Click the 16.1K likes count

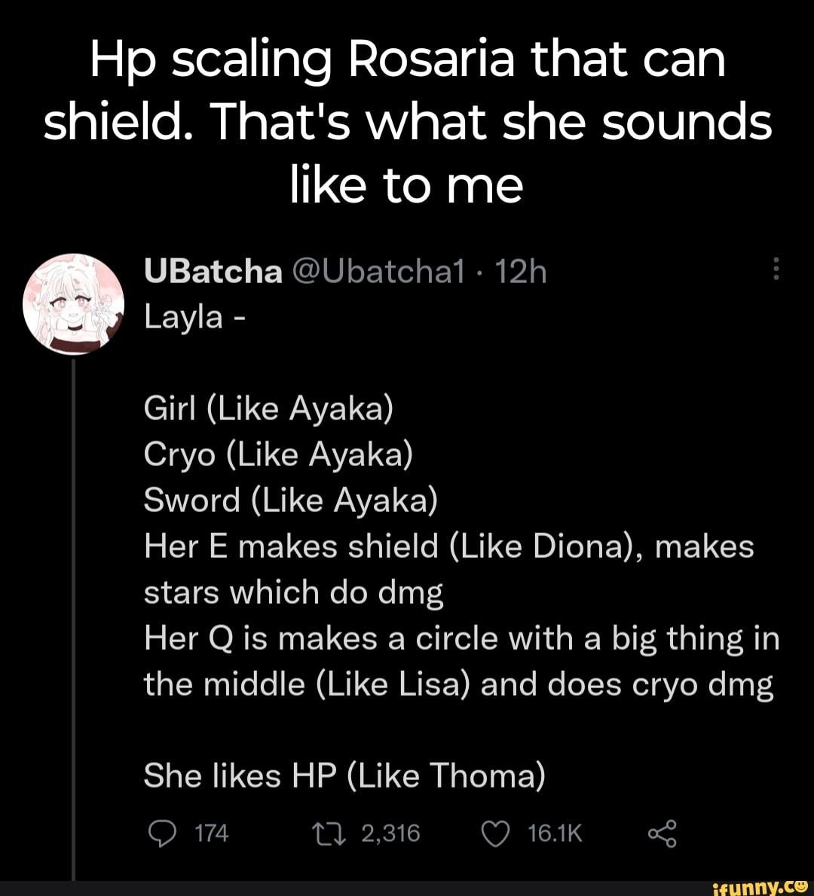[x=555, y=834]
